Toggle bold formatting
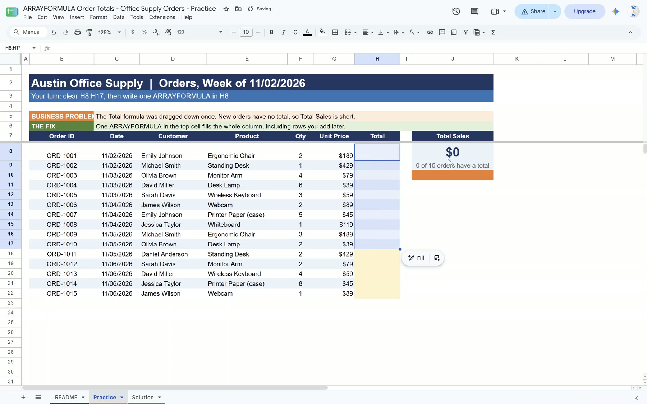The height and width of the screenshot is (404, 647). 271,32
